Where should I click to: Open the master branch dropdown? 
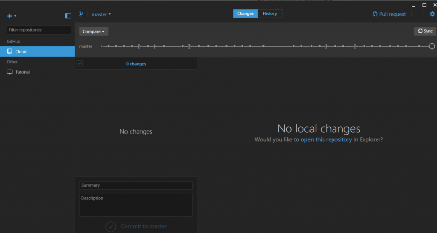[x=101, y=14]
